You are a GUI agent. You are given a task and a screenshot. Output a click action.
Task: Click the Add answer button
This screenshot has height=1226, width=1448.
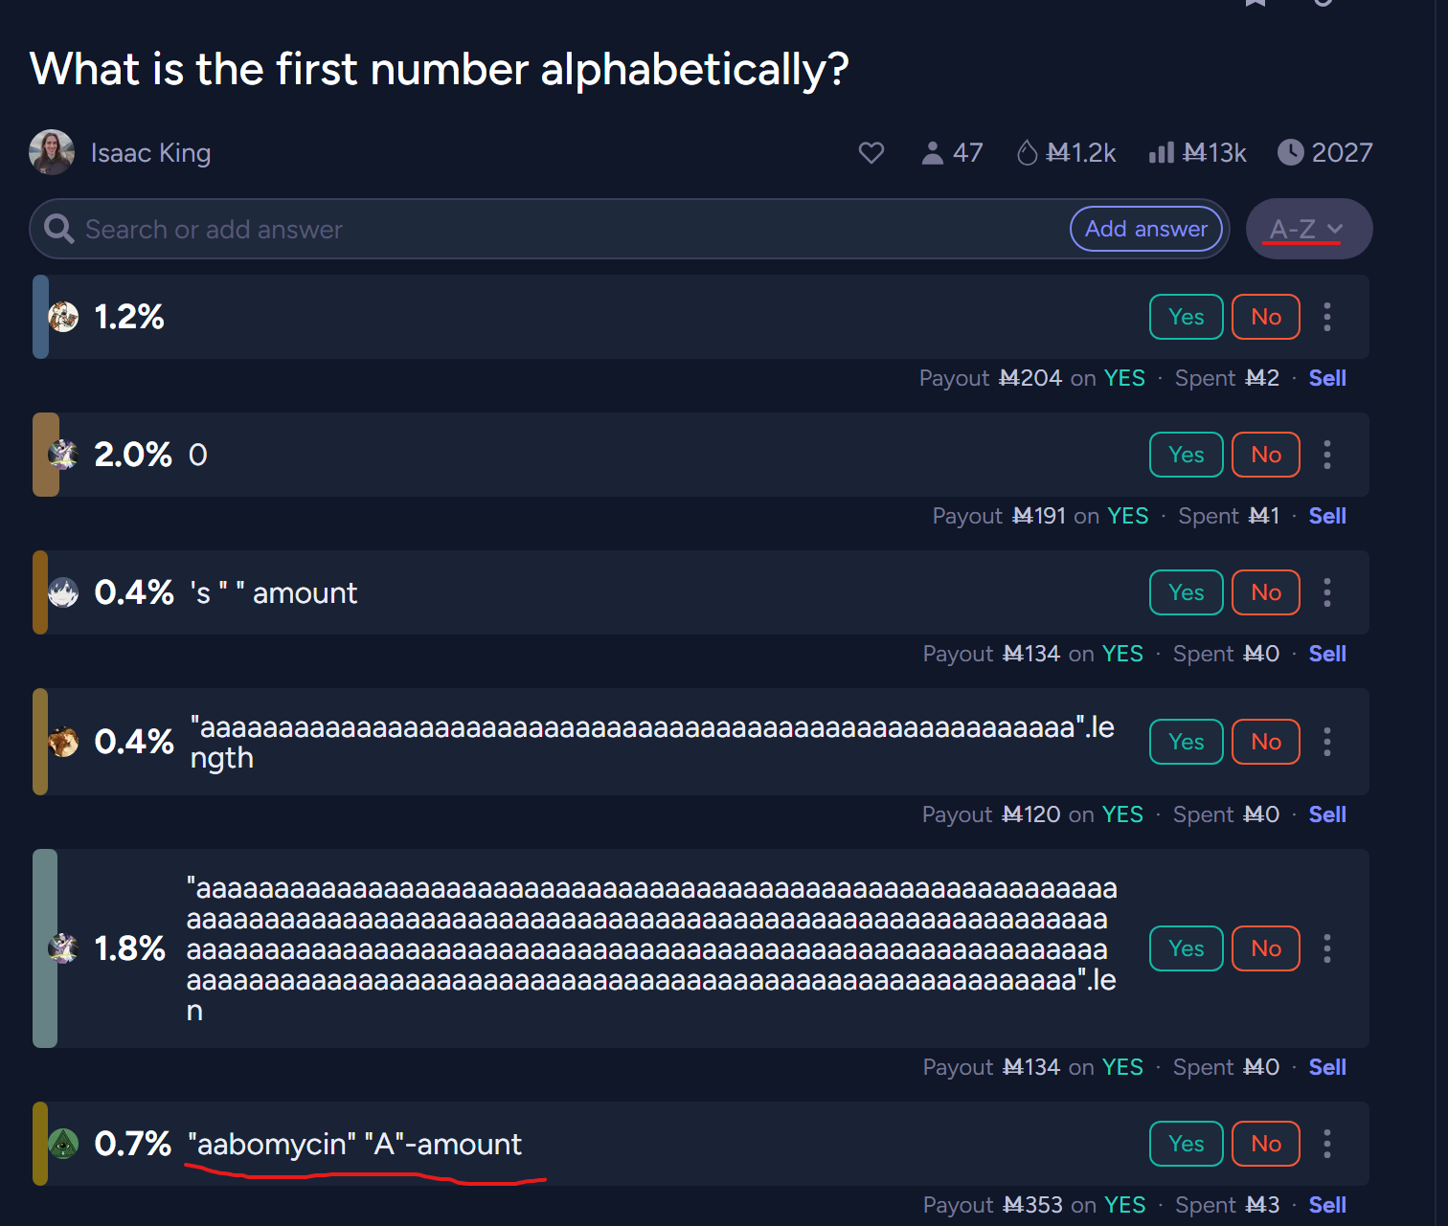pos(1145,230)
